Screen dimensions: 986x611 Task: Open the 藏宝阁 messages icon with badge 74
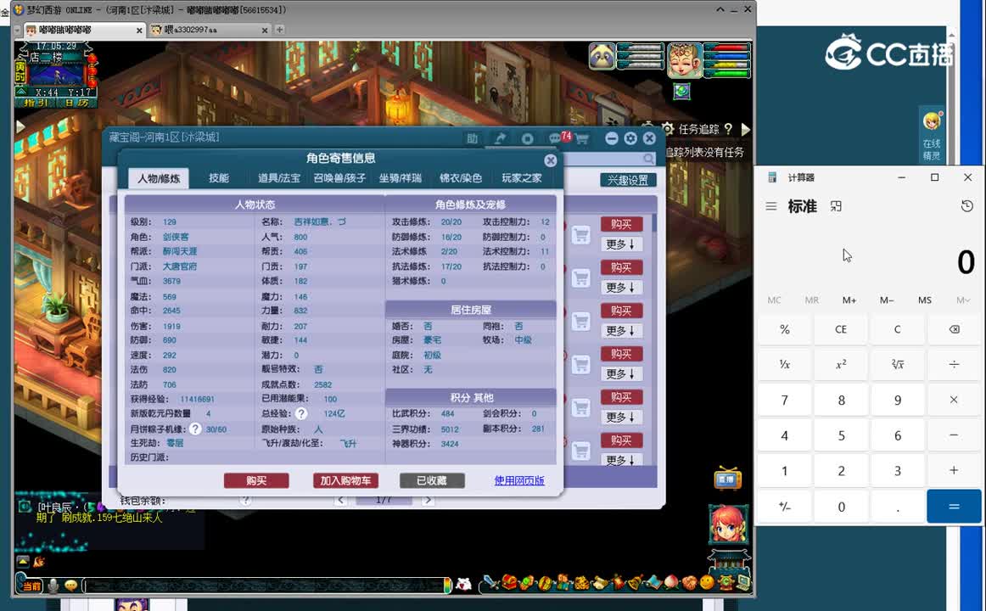point(556,138)
